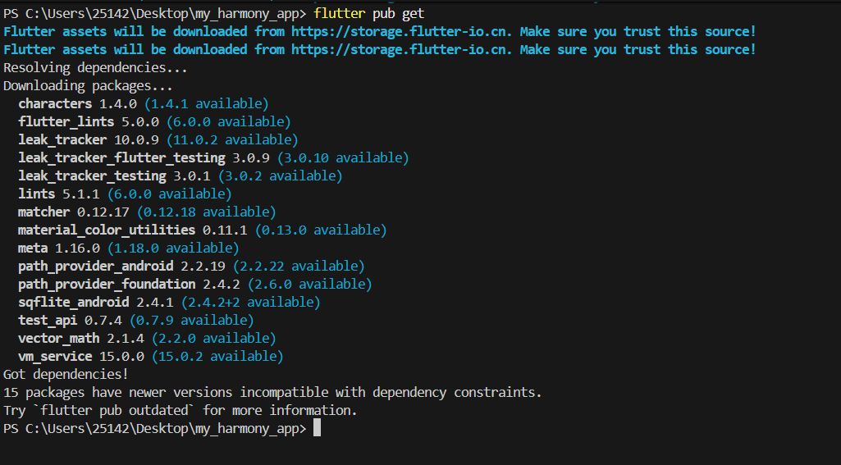Viewport: 841px width, 465px height.
Task: Select the 'vector_math' package name
Action: (59, 339)
